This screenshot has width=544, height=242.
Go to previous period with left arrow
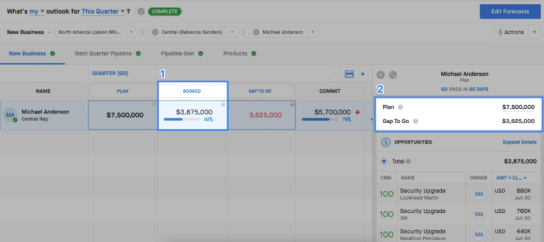tap(336, 74)
